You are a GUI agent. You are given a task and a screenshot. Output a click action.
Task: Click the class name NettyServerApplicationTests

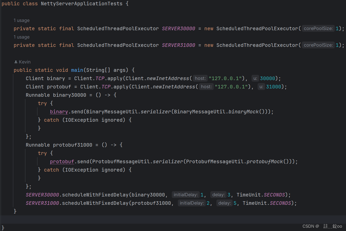[82, 4]
